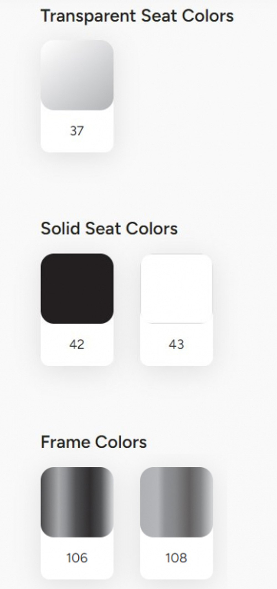
Task: Click the Solid Seat Colors heading
Action: [x=109, y=229]
